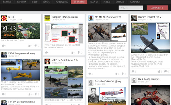Open the ЛОКАЦИИ tab

click(120, 2)
